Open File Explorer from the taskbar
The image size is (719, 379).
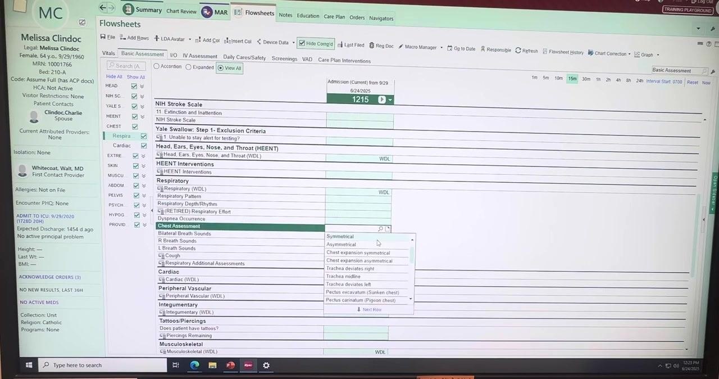(212, 365)
